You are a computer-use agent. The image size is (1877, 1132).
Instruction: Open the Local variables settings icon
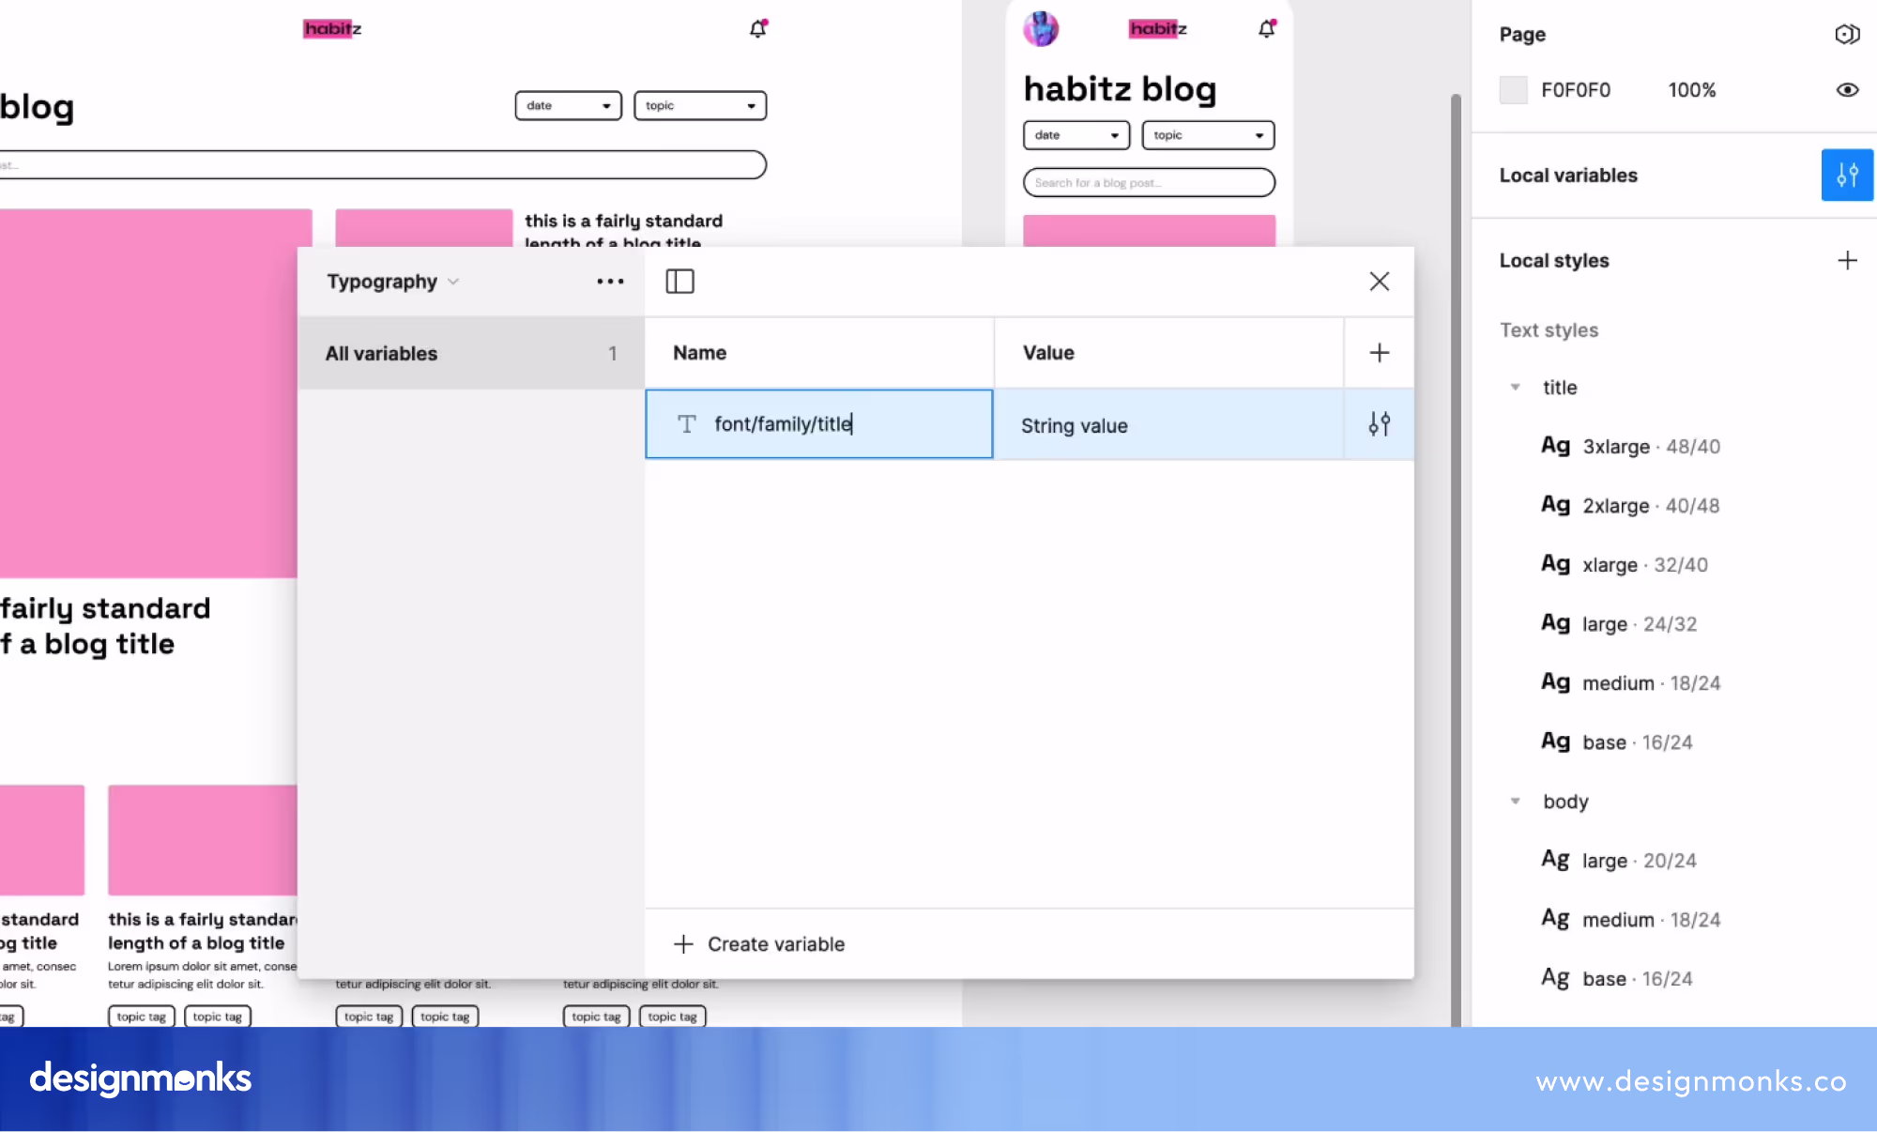[x=1847, y=175]
